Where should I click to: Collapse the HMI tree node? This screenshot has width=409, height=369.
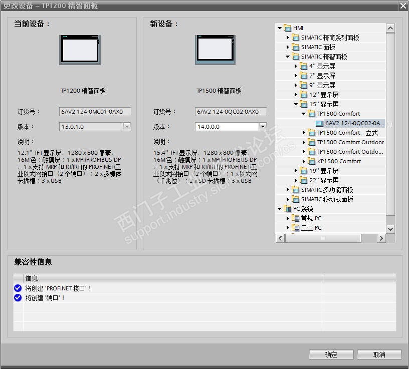click(x=280, y=28)
